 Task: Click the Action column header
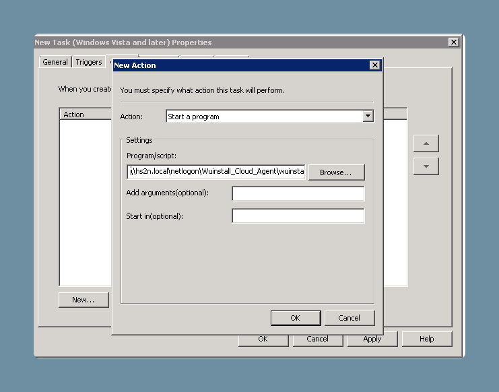(x=86, y=115)
